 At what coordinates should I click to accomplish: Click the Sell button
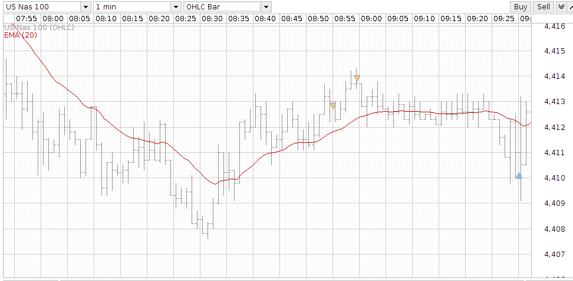tap(544, 6)
